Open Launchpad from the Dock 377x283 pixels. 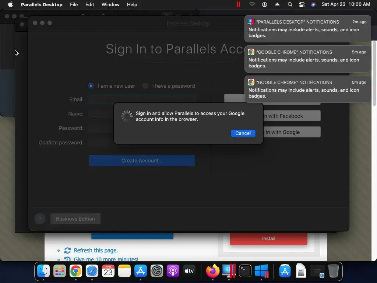click(60, 271)
